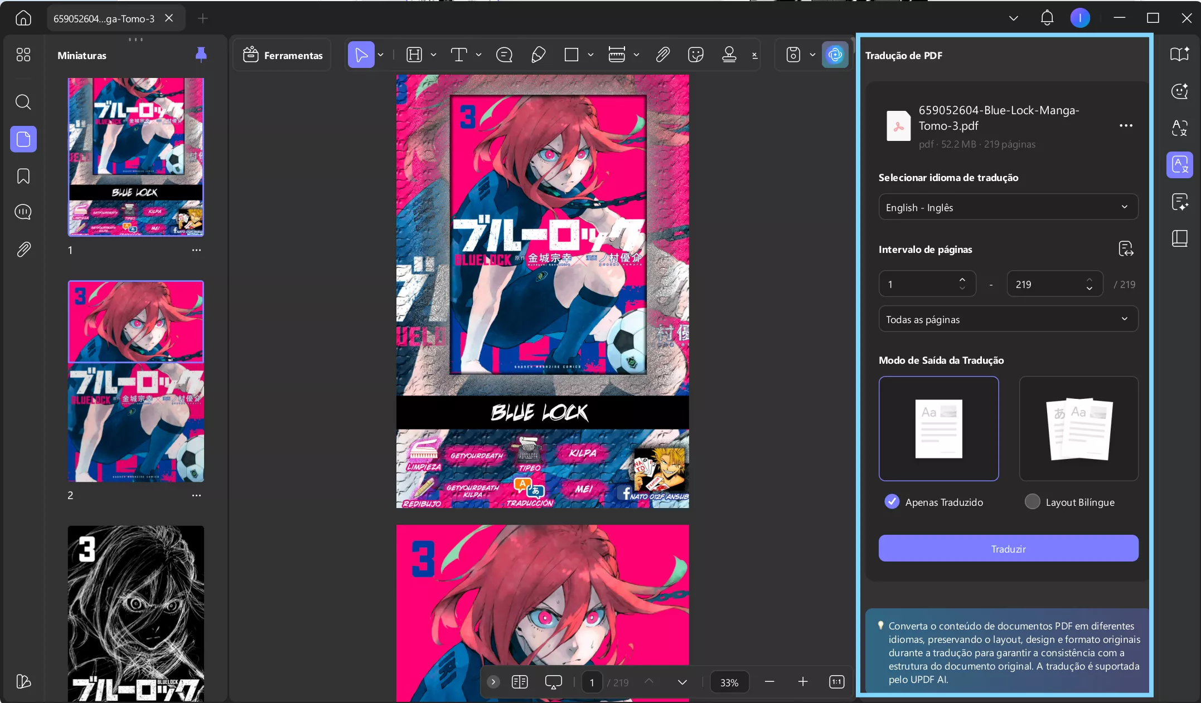This screenshot has width=1201, height=703.
Task: Click the save file icon in toolbar
Action: [x=793, y=55]
